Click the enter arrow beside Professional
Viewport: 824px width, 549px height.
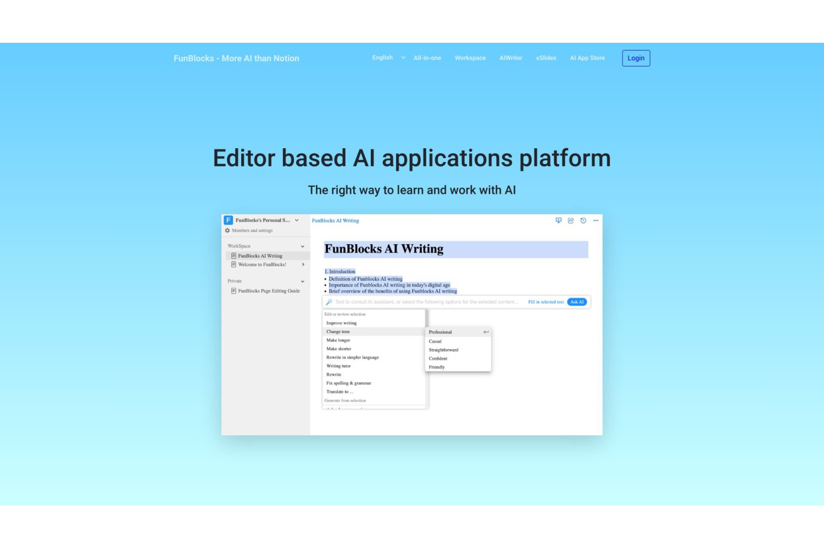pos(486,332)
